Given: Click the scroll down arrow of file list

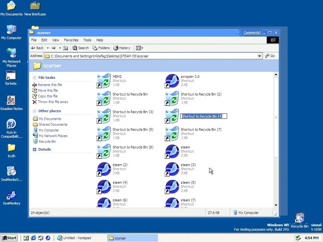Looking at the screenshot, I should coord(276,205).
